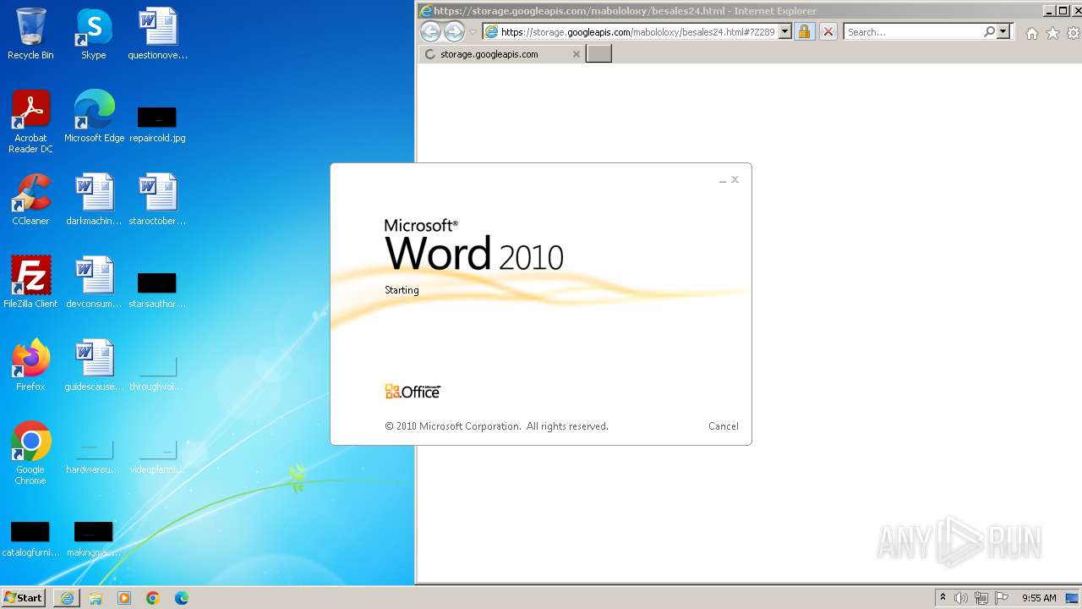The height and width of the screenshot is (609, 1082).
Task: View the security lock report in IE
Action: click(804, 32)
